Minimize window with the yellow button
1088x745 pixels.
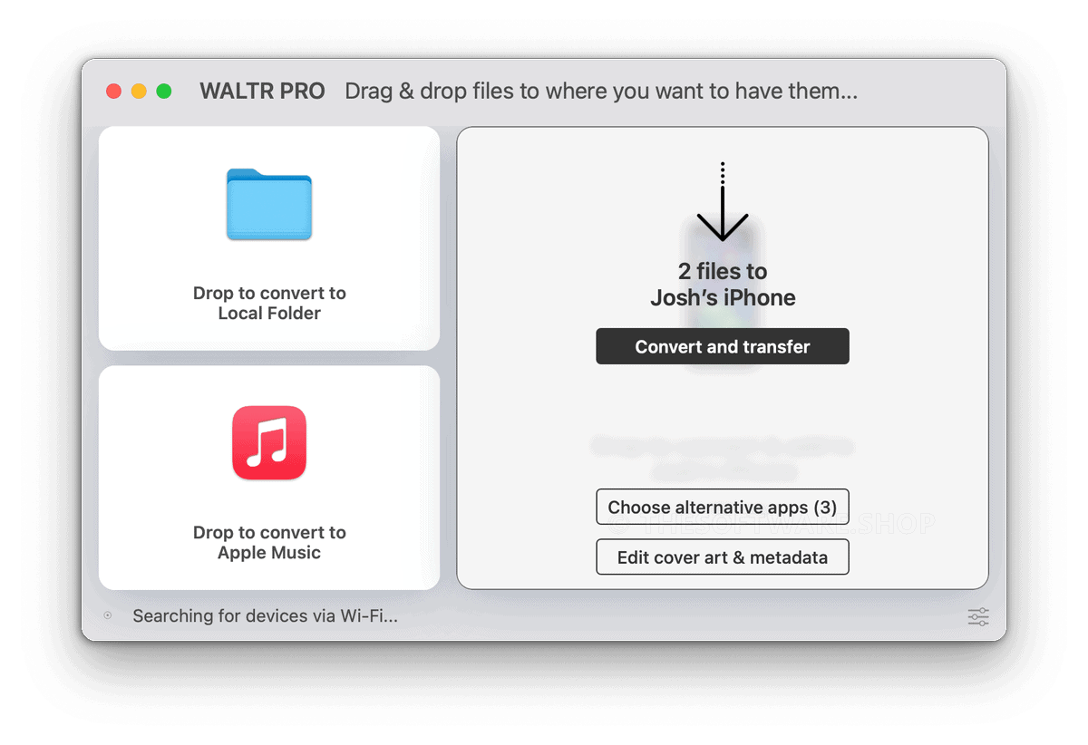coord(139,91)
